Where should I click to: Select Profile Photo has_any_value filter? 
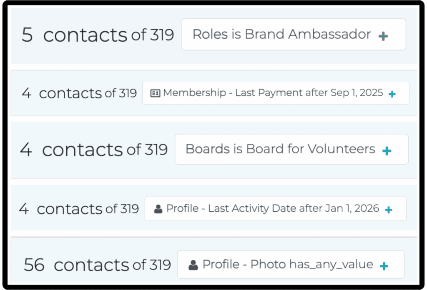coord(288,265)
